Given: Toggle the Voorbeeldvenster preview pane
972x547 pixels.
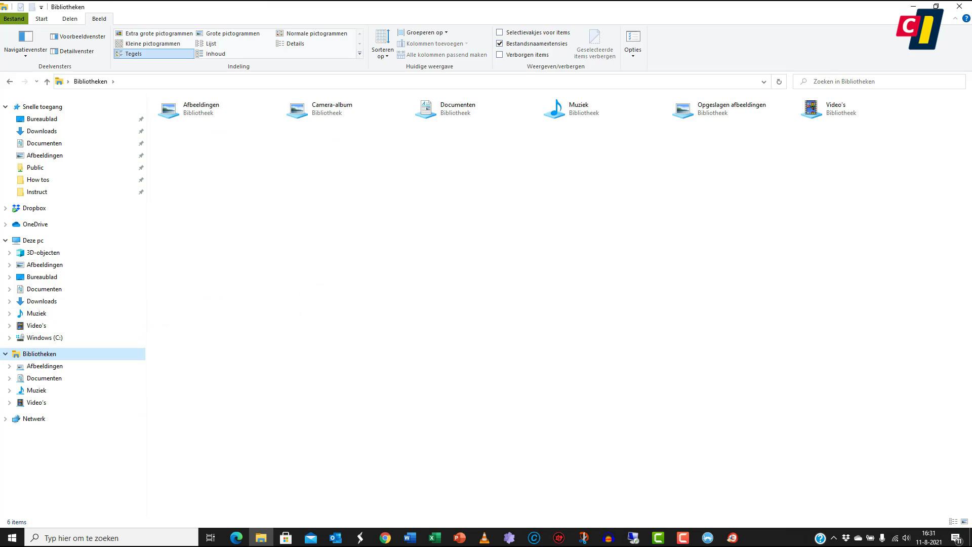Looking at the screenshot, I should pos(77,36).
